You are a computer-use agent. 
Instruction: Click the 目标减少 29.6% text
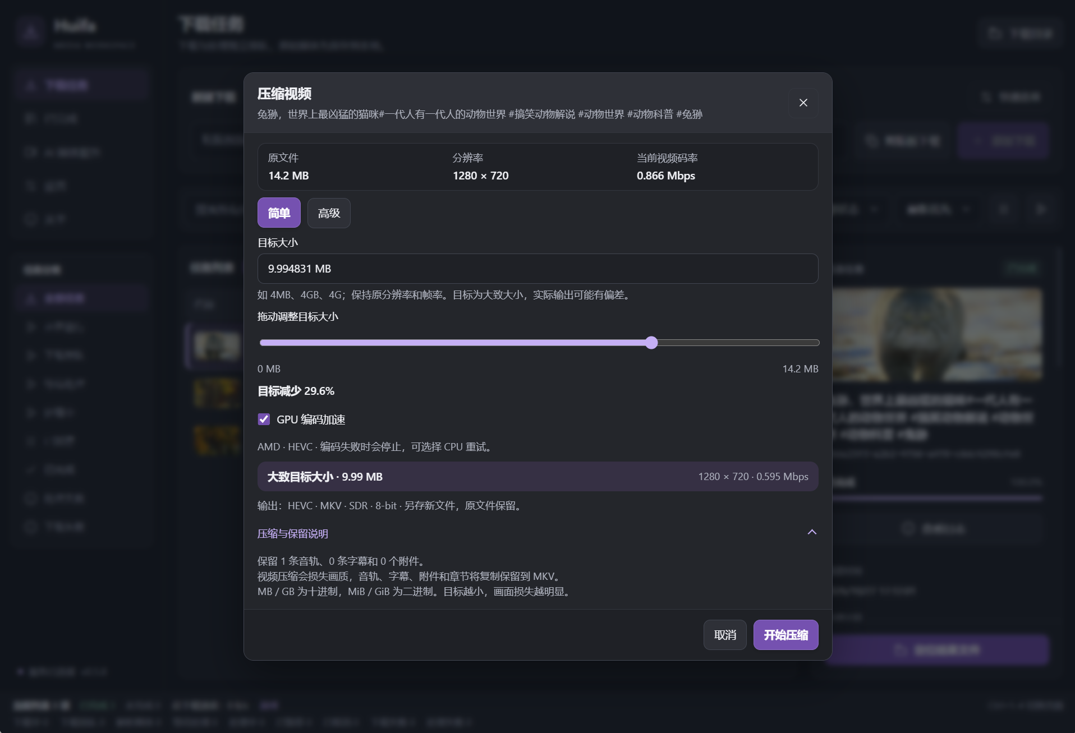tap(296, 391)
